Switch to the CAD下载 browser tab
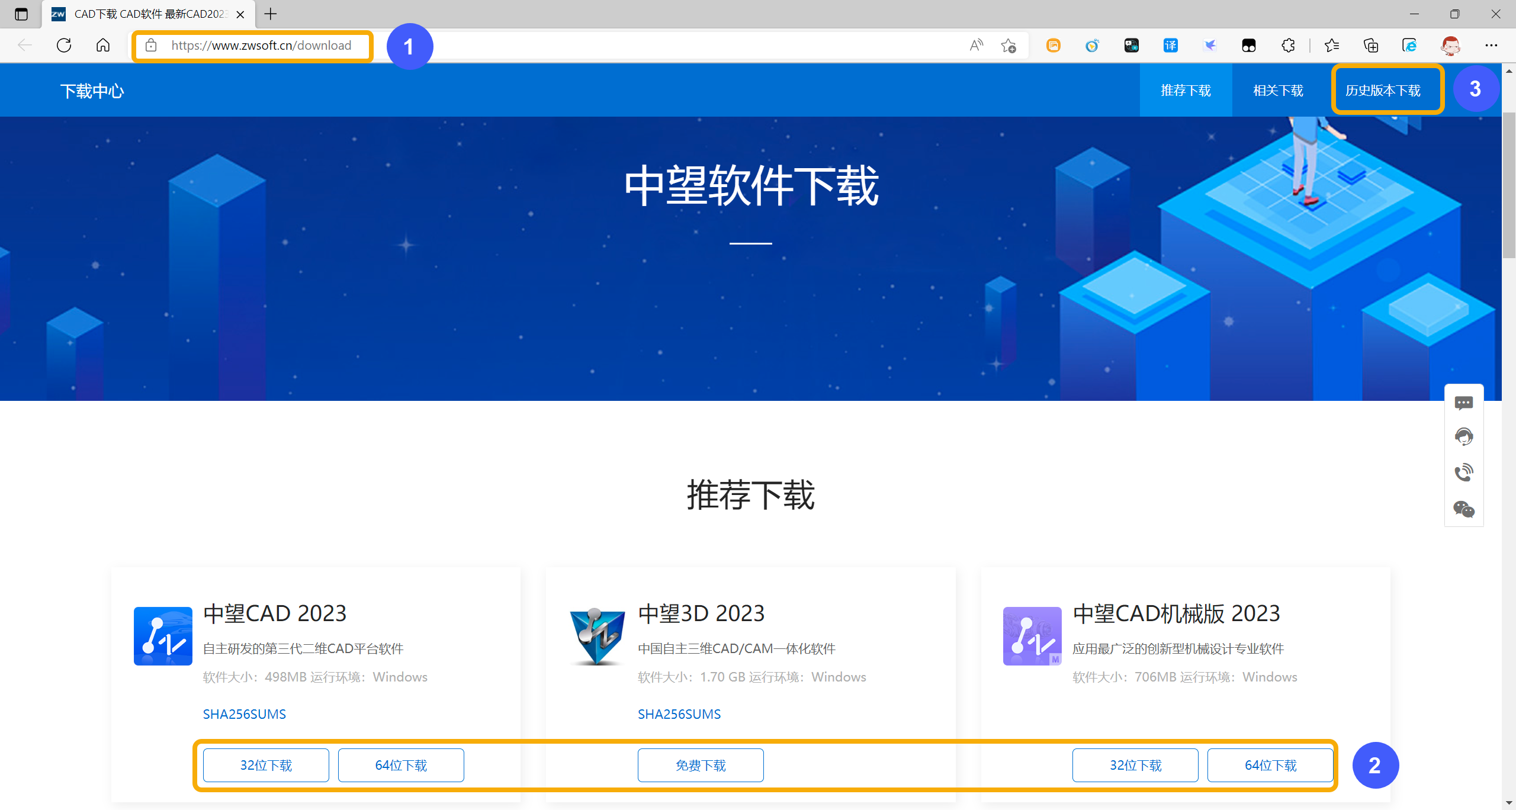The image size is (1516, 810). pos(148,14)
